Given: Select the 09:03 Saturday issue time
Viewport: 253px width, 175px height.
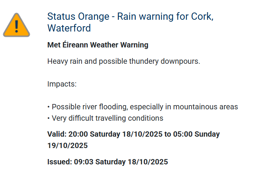Looking at the screenshot, I should click(x=100, y=162).
